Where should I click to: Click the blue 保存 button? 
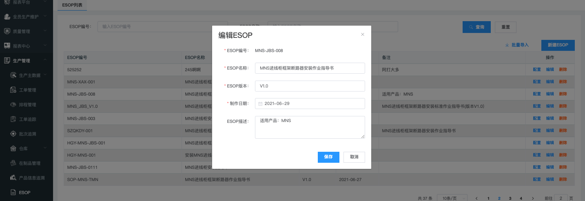[328, 157]
